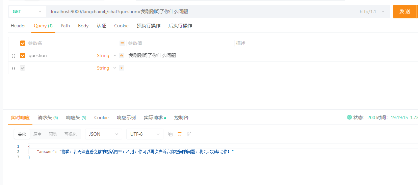Screen dimensions: 418x185
Task: Select the Query (1) tab
Action: point(43,26)
